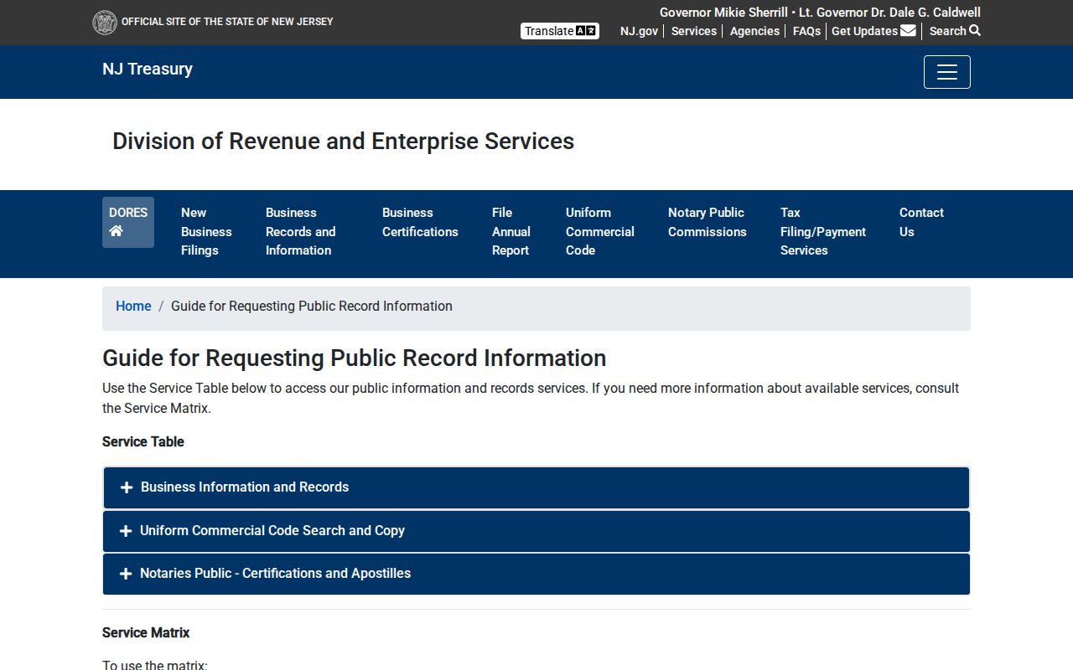Image resolution: width=1073 pixels, height=670 pixels.
Task: Click the New Jersey state seal icon
Action: pos(105,23)
